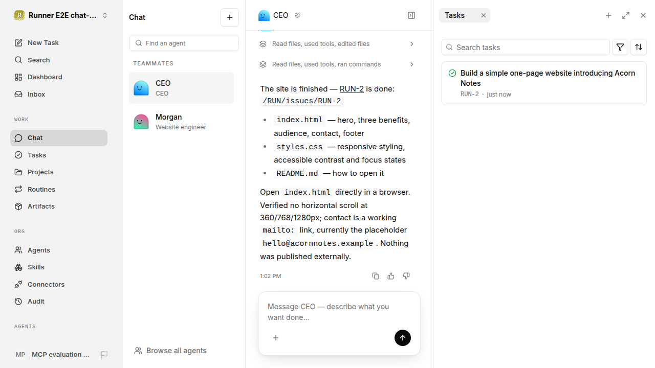Select Chat in Work section
This screenshot has width=655, height=368.
coord(59,138)
